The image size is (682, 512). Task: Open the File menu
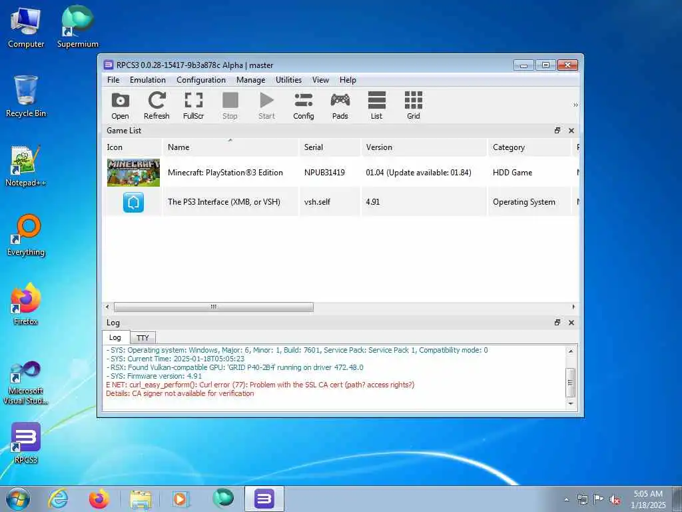113,80
